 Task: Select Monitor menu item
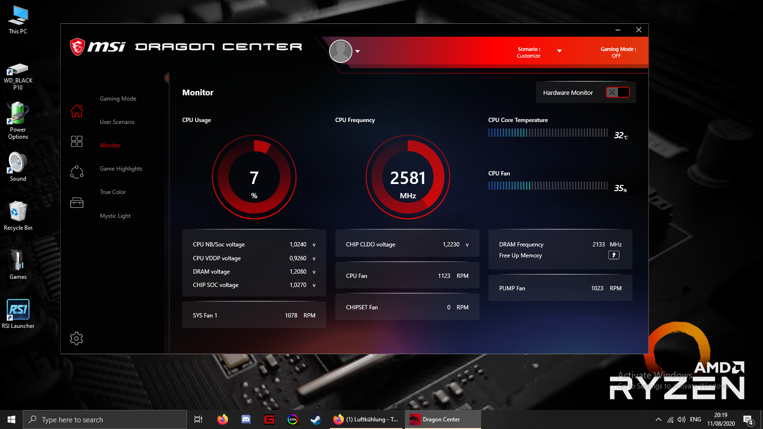pyautogui.click(x=110, y=145)
